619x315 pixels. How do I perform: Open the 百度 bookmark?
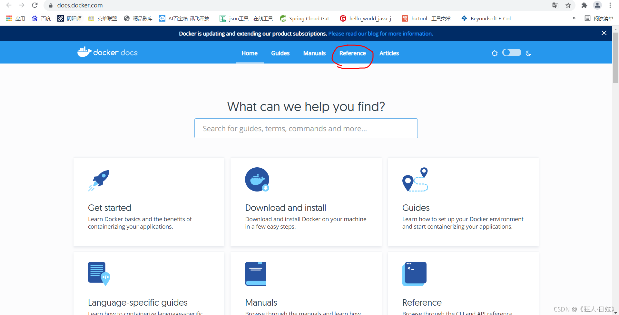[x=42, y=18]
